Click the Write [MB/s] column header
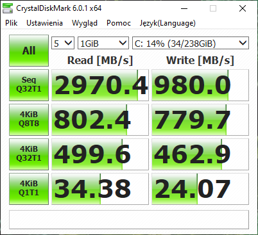Screen dimensions: 258x235 (x=200, y=60)
